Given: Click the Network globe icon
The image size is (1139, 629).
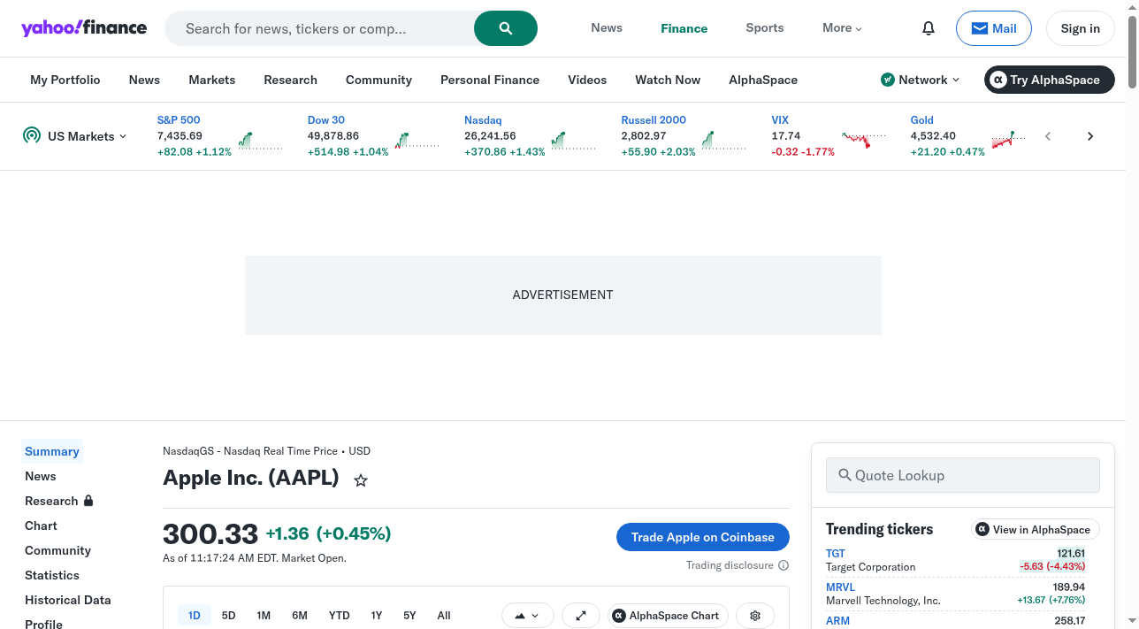Looking at the screenshot, I should click(x=888, y=80).
